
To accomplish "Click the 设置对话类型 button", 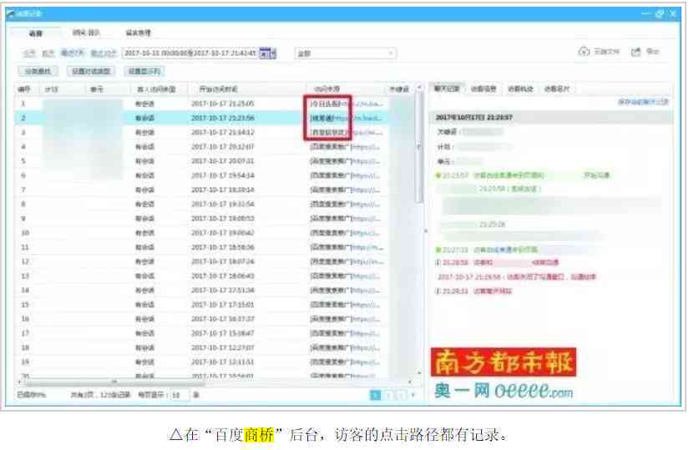I will [91, 71].
